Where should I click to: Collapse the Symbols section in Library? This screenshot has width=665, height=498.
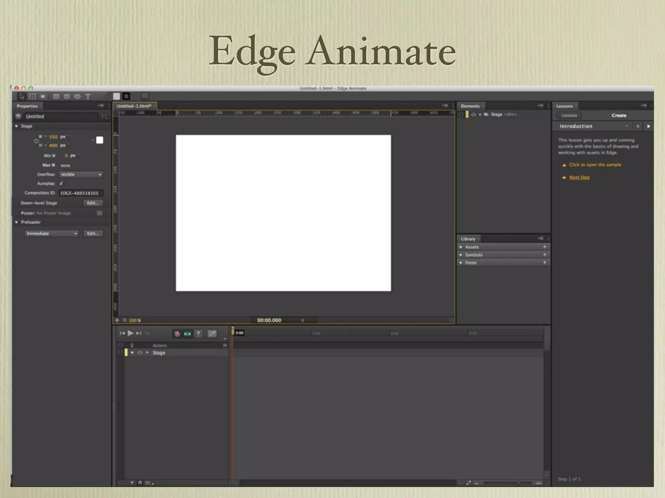pos(461,255)
